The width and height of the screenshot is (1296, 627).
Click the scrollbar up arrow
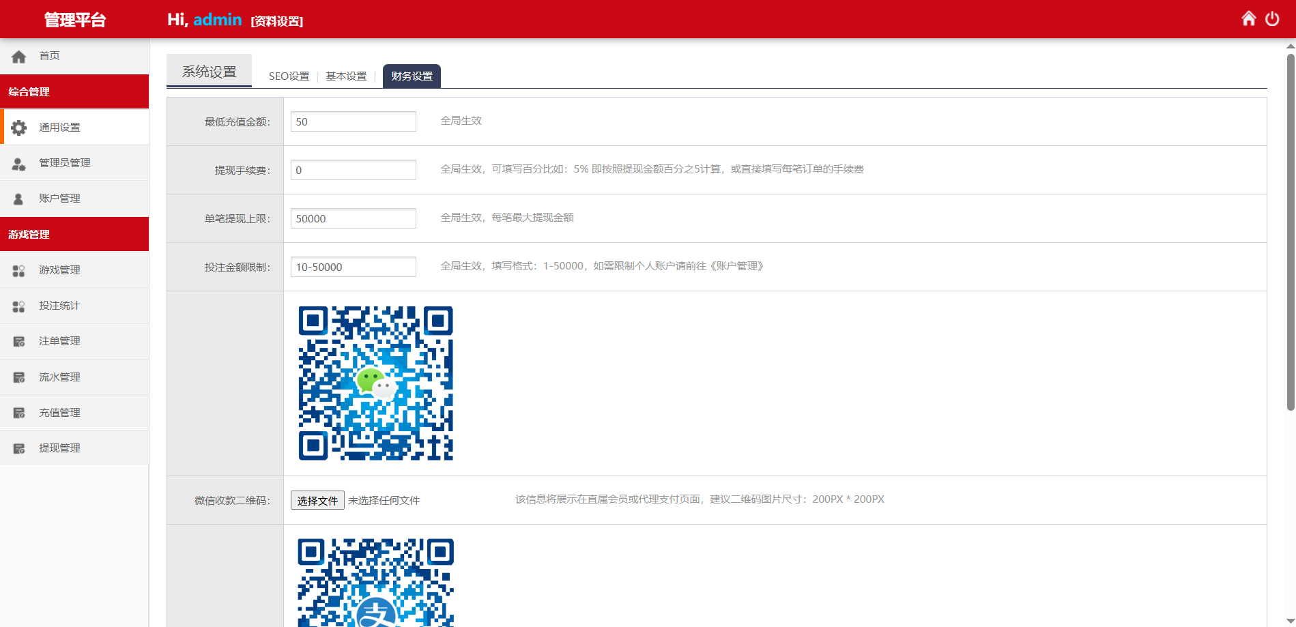point(1291,46)
